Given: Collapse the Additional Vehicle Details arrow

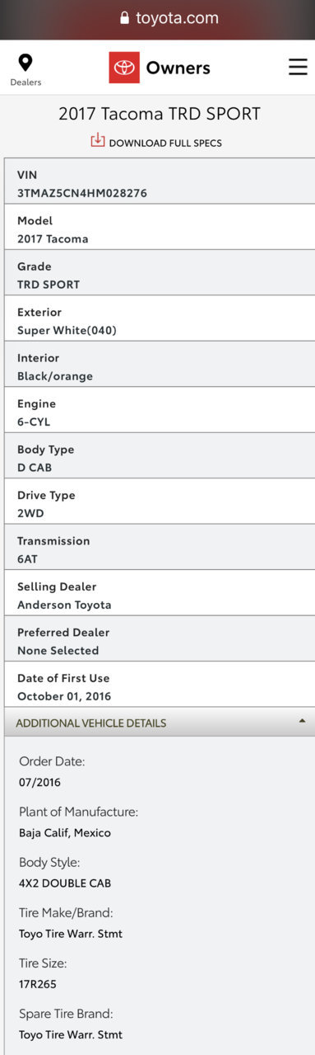Looking at the screenshot, I should click(302, 722).
